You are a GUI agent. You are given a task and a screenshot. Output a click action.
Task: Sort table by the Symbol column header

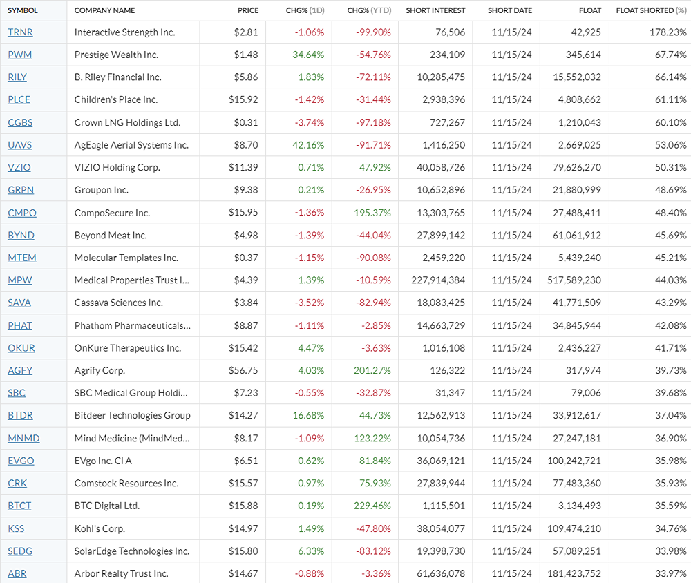pos(22,10)
